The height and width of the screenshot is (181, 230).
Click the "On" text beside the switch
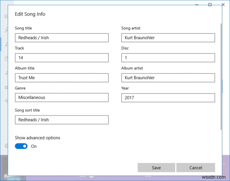(x=34, y=146)
